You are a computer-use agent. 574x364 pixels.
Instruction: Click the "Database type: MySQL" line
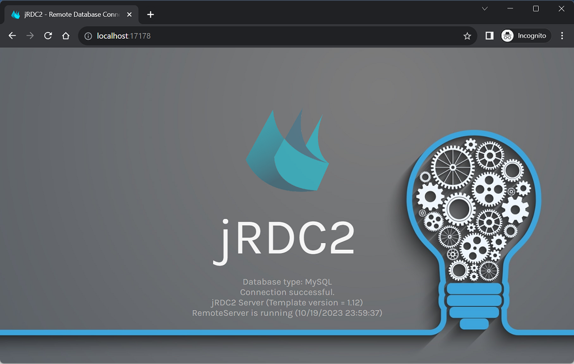click(287, 282)
